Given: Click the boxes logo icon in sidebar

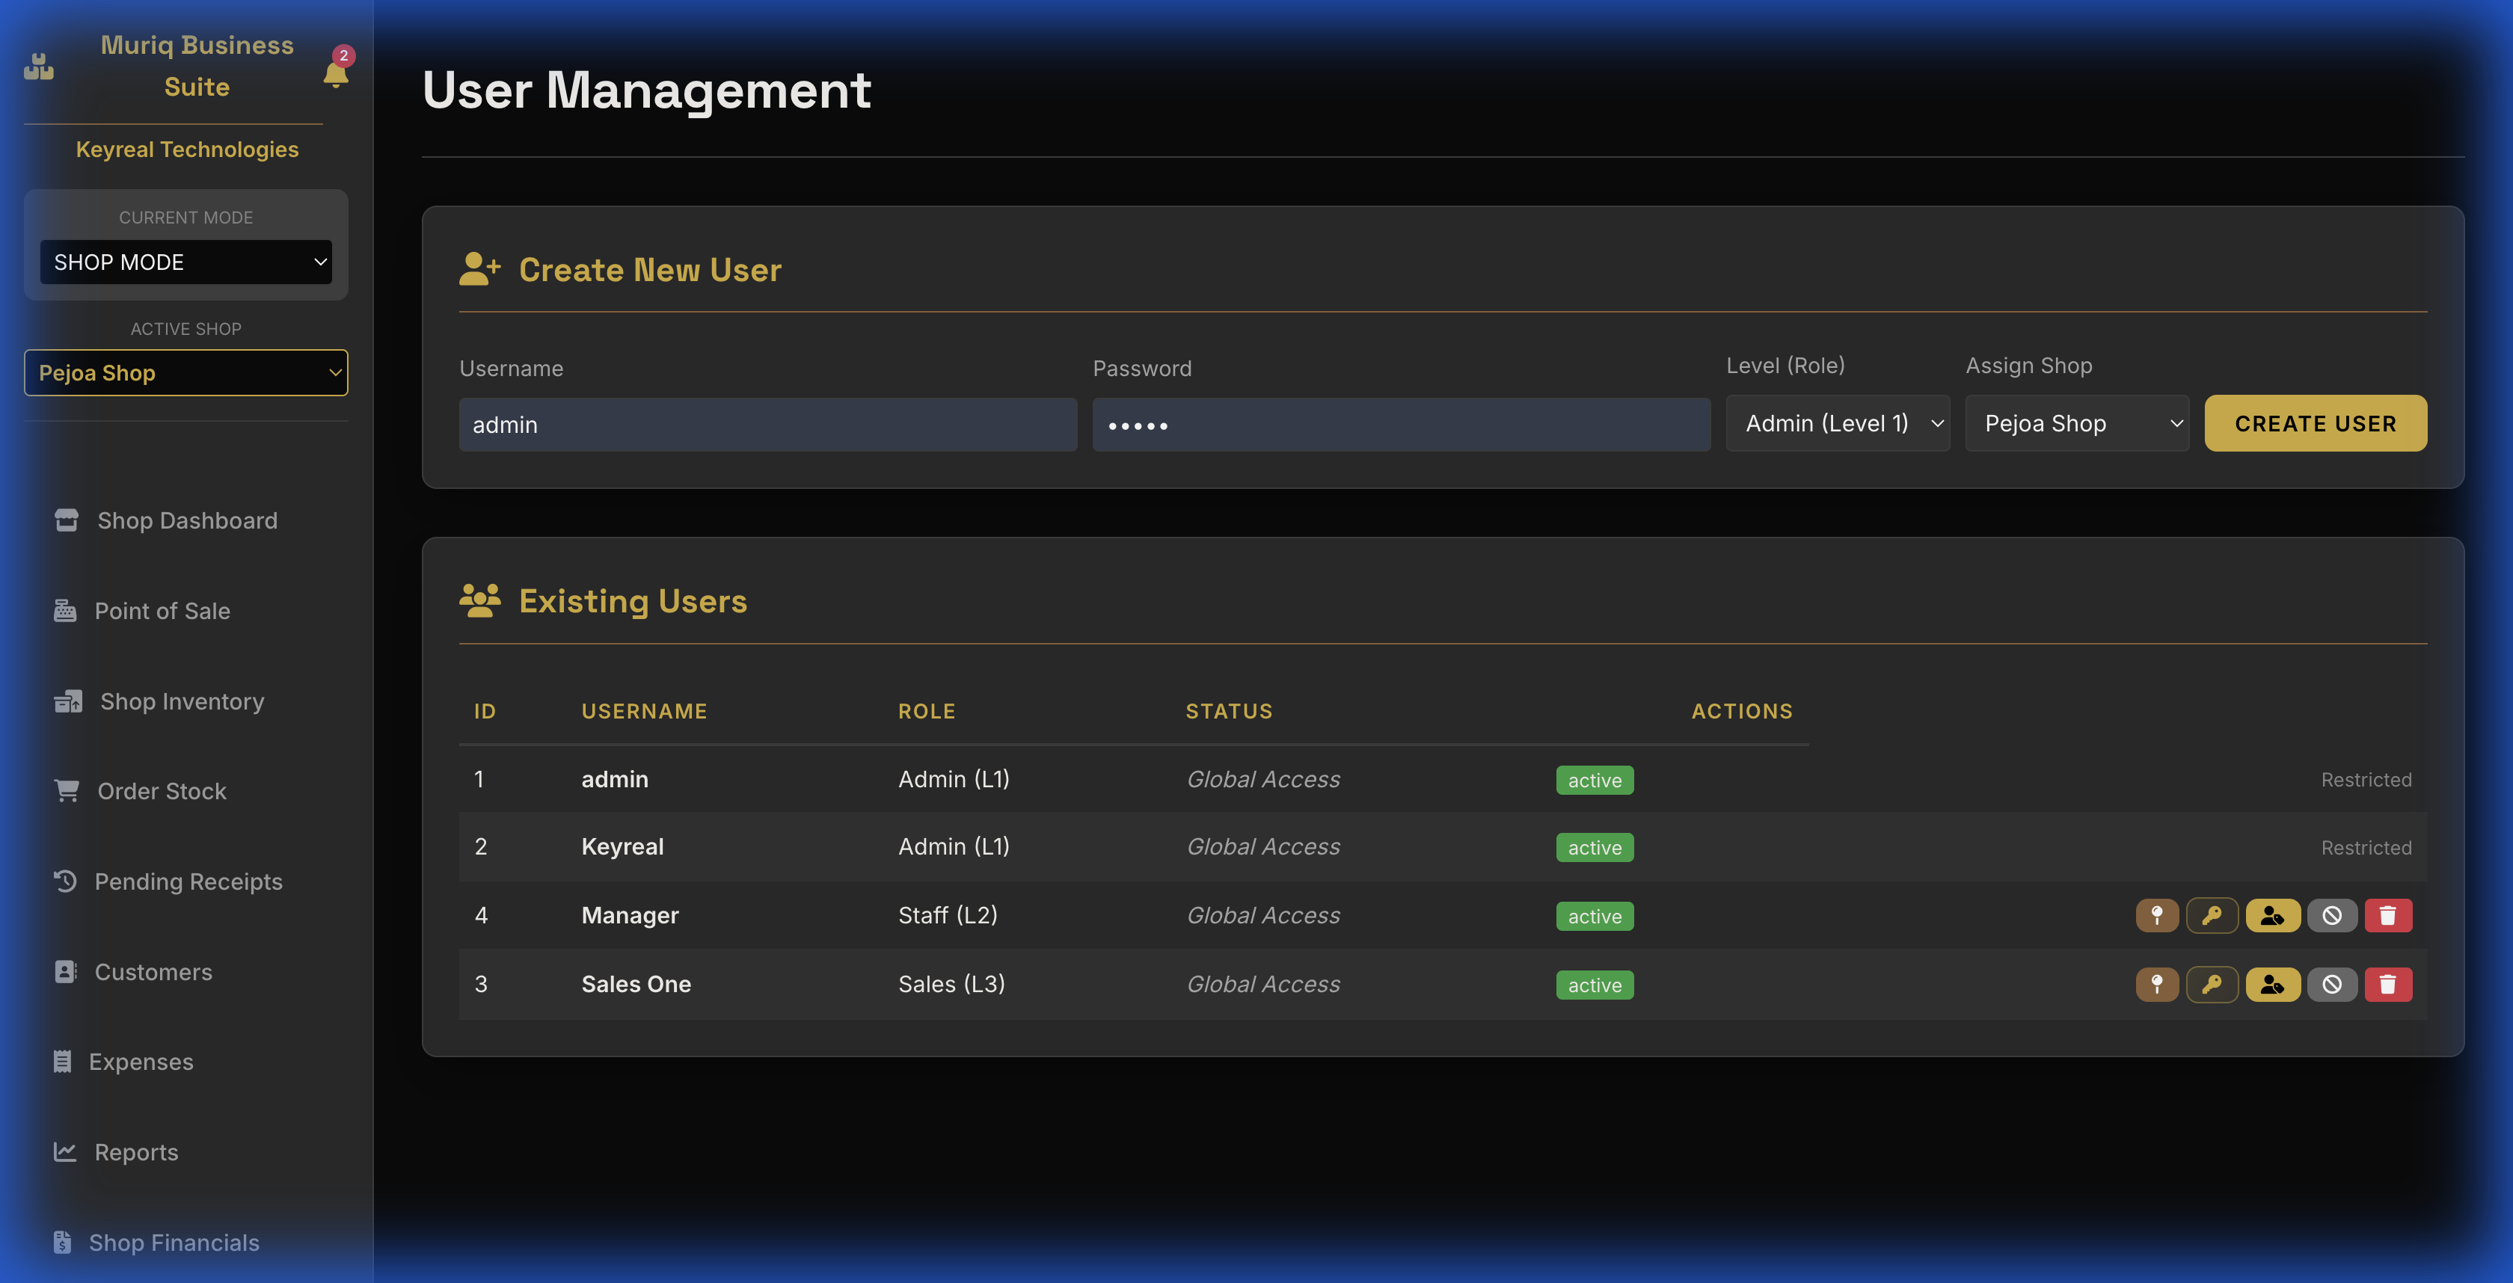Looking at the screenshot, I should [39, 67].
